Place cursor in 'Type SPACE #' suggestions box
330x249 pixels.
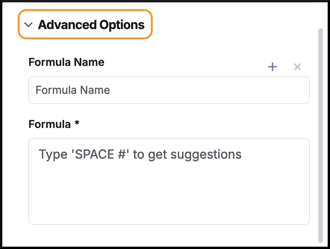click(x=169, y=182)
